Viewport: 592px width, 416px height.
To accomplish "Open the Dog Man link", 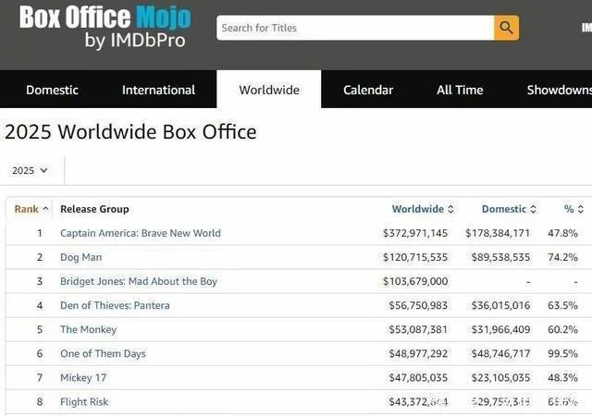I will pos(81,257).
